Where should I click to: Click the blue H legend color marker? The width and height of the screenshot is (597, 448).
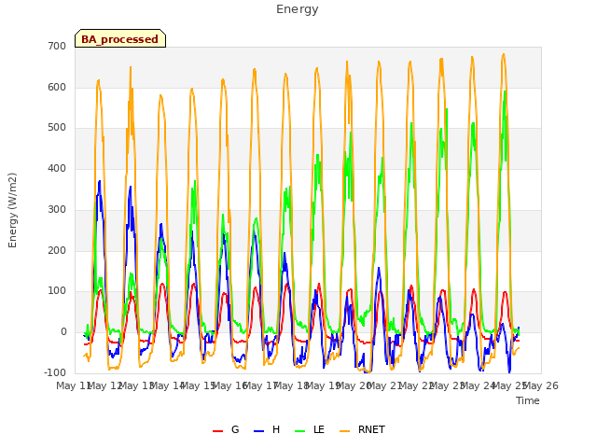(259, 431)
